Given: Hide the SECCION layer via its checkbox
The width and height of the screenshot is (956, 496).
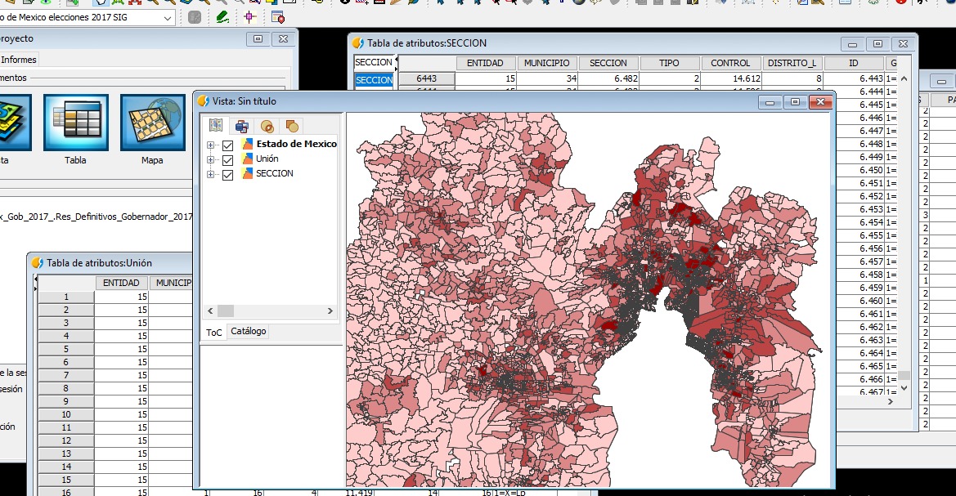Looking at the screenshot, I should pyautogui.click(x=228, y=175).
